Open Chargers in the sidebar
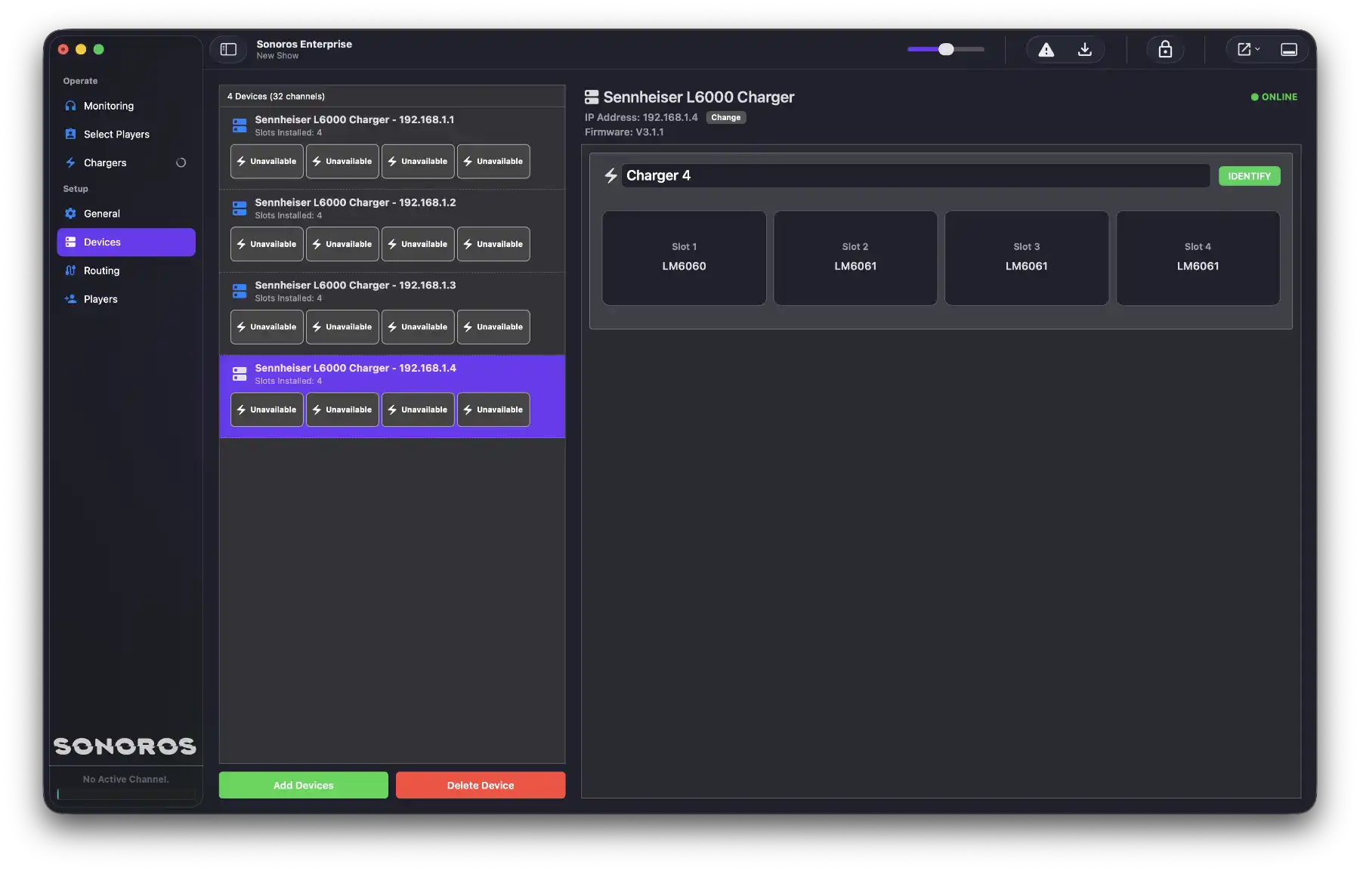The image size is (1360, 871). tap(126, 163)
